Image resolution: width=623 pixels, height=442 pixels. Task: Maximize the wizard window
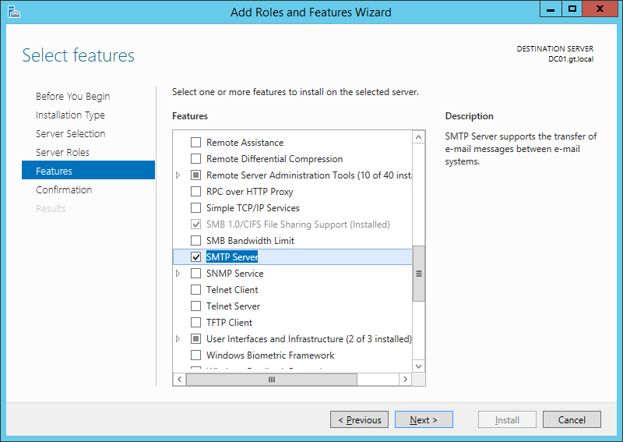[x=572, y=9]
